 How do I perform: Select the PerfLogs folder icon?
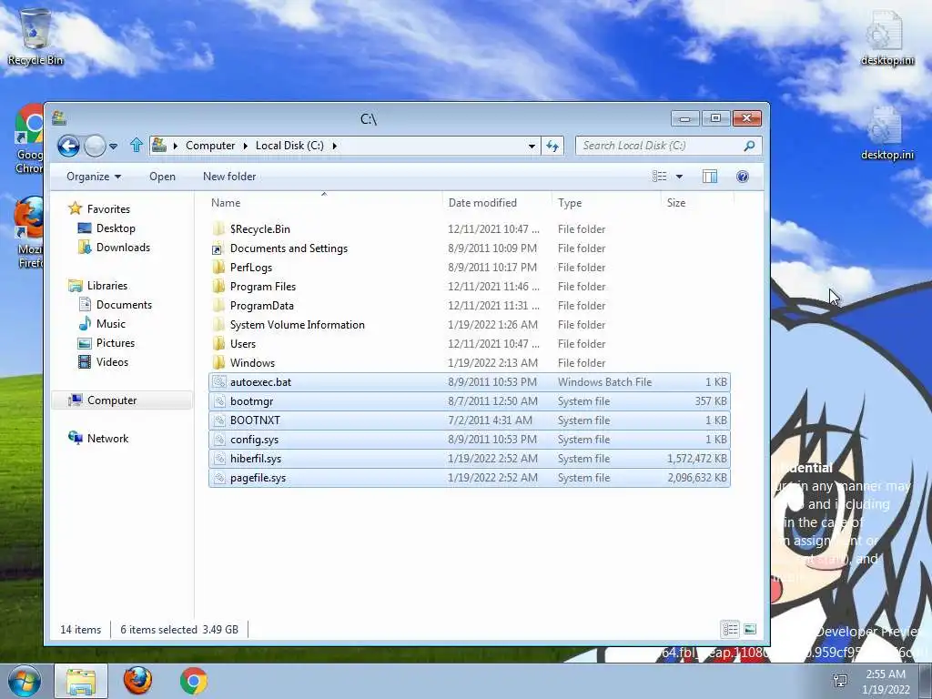click(x=218, y=267)
